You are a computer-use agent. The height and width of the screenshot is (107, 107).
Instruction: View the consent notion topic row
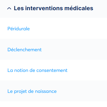click(x=53, y=70)
